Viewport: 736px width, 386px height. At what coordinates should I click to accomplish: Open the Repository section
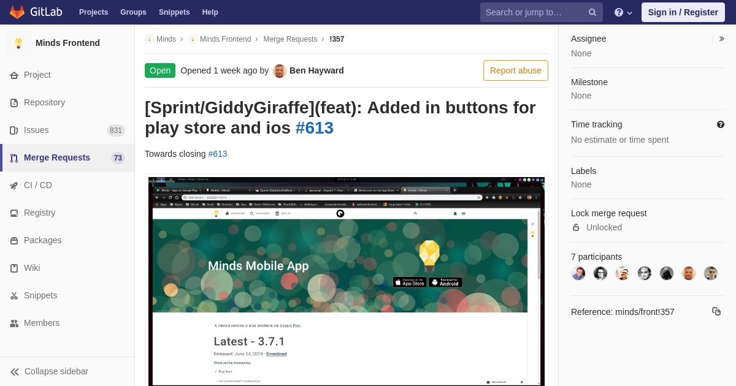coord(44,102)
